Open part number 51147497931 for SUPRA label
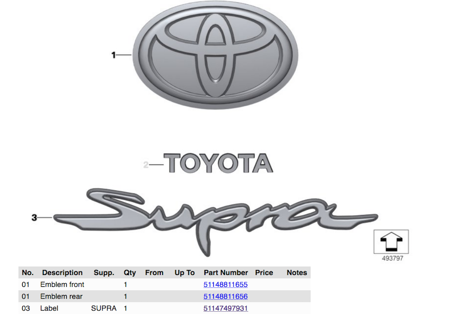Image resolution: width=467 pixels, height=328 pixels. (x=226, y=308)
